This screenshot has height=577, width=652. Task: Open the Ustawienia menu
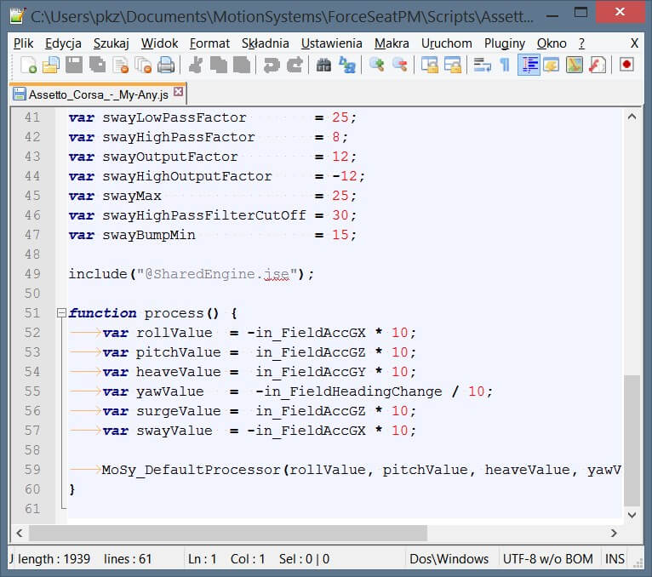pyautogui.click(x=331, y=43)
